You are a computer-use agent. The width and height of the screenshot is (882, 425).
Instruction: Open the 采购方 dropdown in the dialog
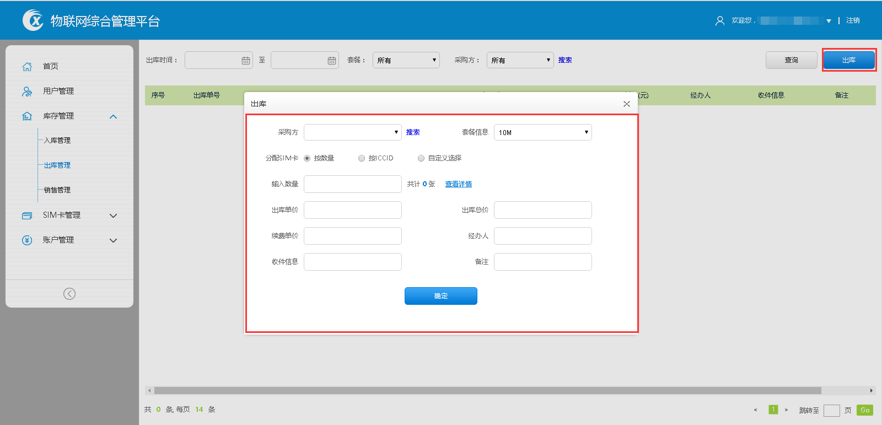[352, 132]
